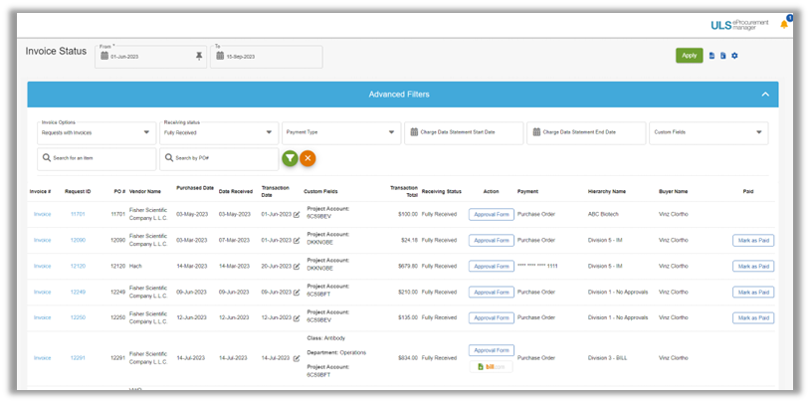Screen dimensions: 810x403
Task: Click the settings gear icon beside Apply
Action: point(734,56)
